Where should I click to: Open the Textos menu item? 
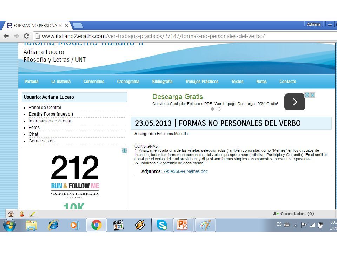(x=237, y=82)
